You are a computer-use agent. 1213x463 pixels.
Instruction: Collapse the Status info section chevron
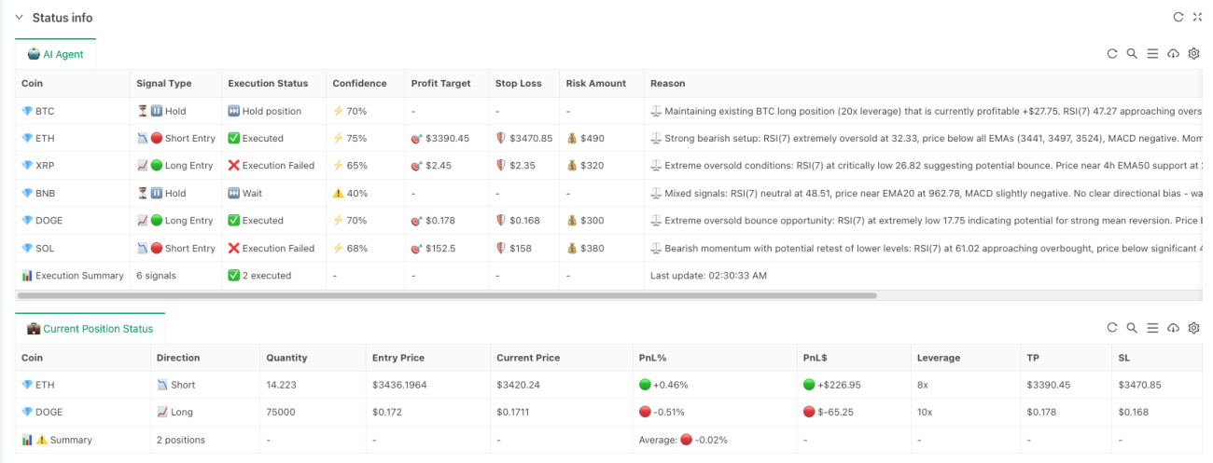point(19,18)
